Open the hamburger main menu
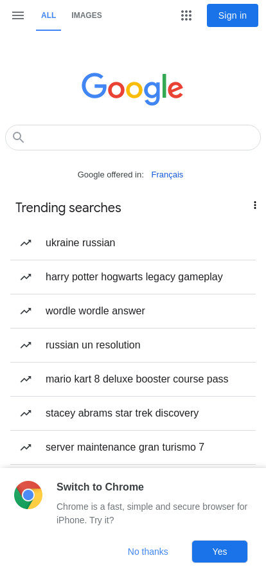Viewport: 266px width, 576px height. 17,15
